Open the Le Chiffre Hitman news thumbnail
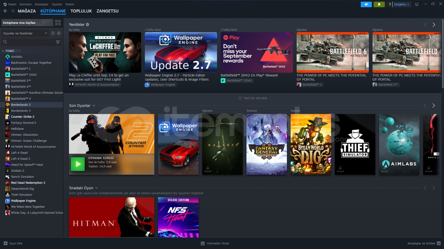Image resolution: width=444 pixels, height=249 pixels. click(105, 52)
